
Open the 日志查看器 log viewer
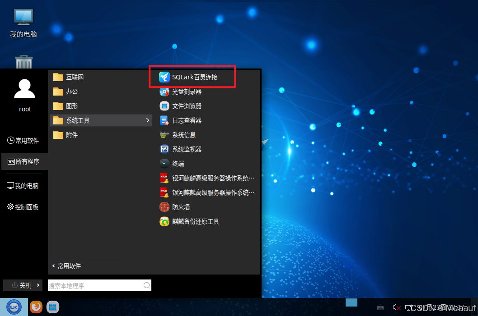click(x=180, y=120)
